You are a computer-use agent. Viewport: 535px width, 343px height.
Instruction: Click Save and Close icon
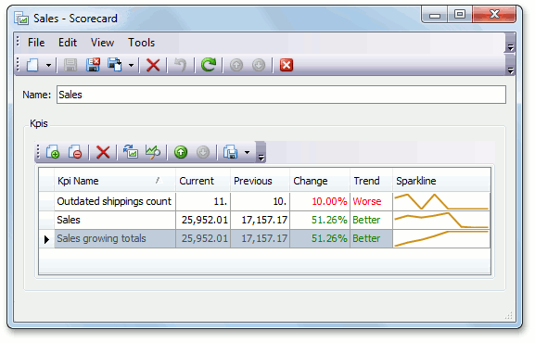click(x=93, y=65)
